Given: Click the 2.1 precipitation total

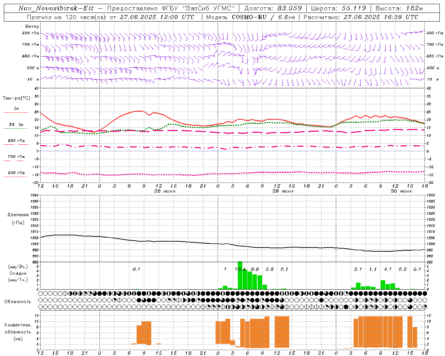Looking at the screenshot, I should 358,269.
